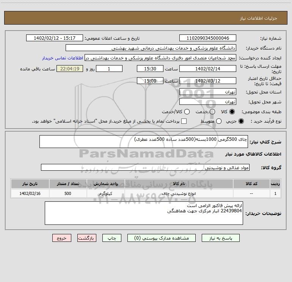Click the response deadline date 1402/02/14
The width and height of the screenshot is (292, 282).
[208, 69]
